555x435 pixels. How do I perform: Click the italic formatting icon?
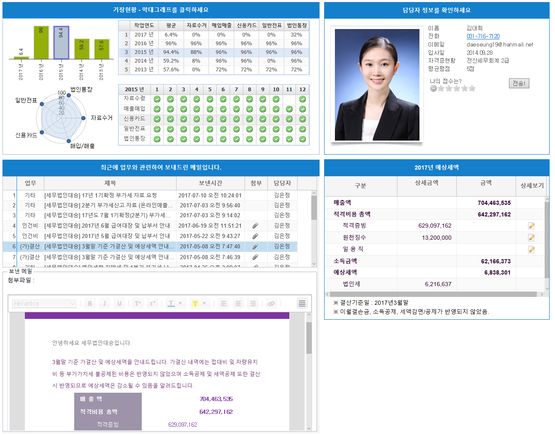[x=104, y=304]
